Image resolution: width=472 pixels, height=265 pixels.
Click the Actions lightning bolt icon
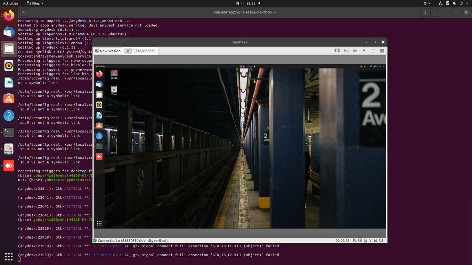pos(364,51)
